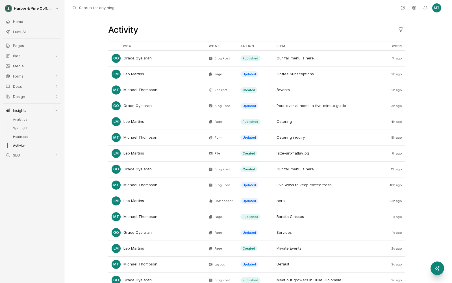452x283 pixels.
Task: Click Component icon in hero row
Action: 211,201
